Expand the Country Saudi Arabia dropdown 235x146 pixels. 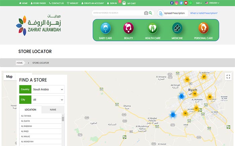point(48,89)
